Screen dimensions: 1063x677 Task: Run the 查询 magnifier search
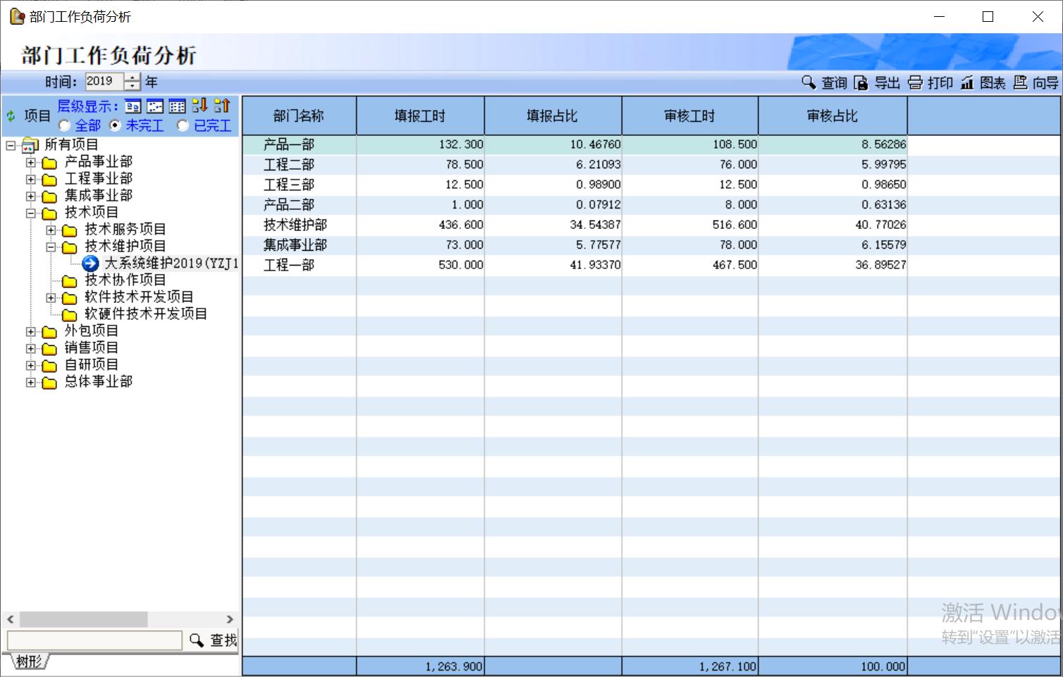click(824, 83)
